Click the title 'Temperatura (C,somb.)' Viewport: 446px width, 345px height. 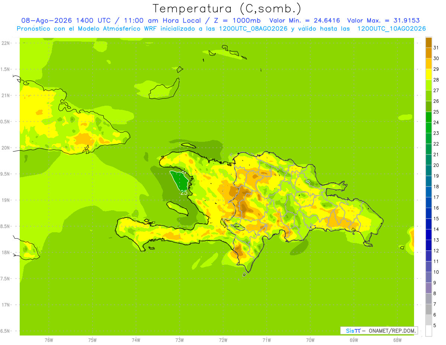[x=227, y=9]
